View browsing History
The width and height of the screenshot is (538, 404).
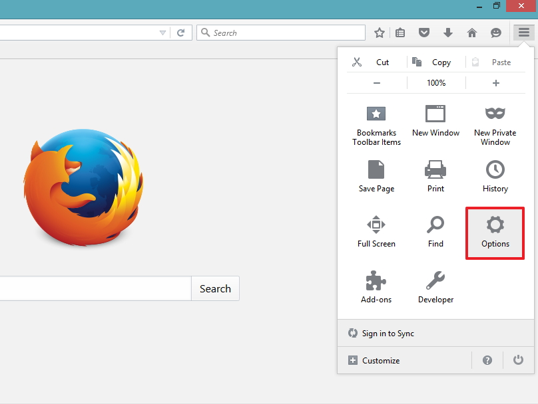pos(495,176)
